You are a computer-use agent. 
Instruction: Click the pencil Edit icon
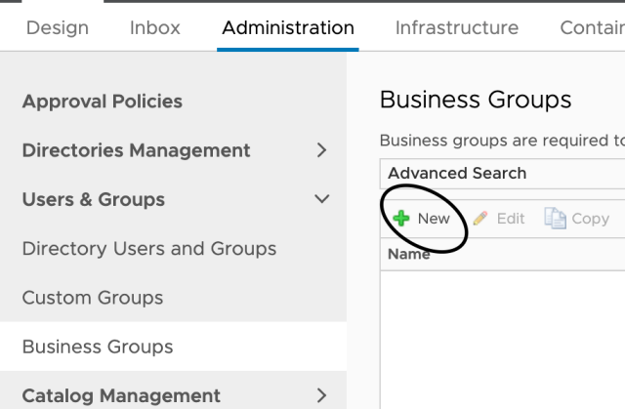click(480, 219)
